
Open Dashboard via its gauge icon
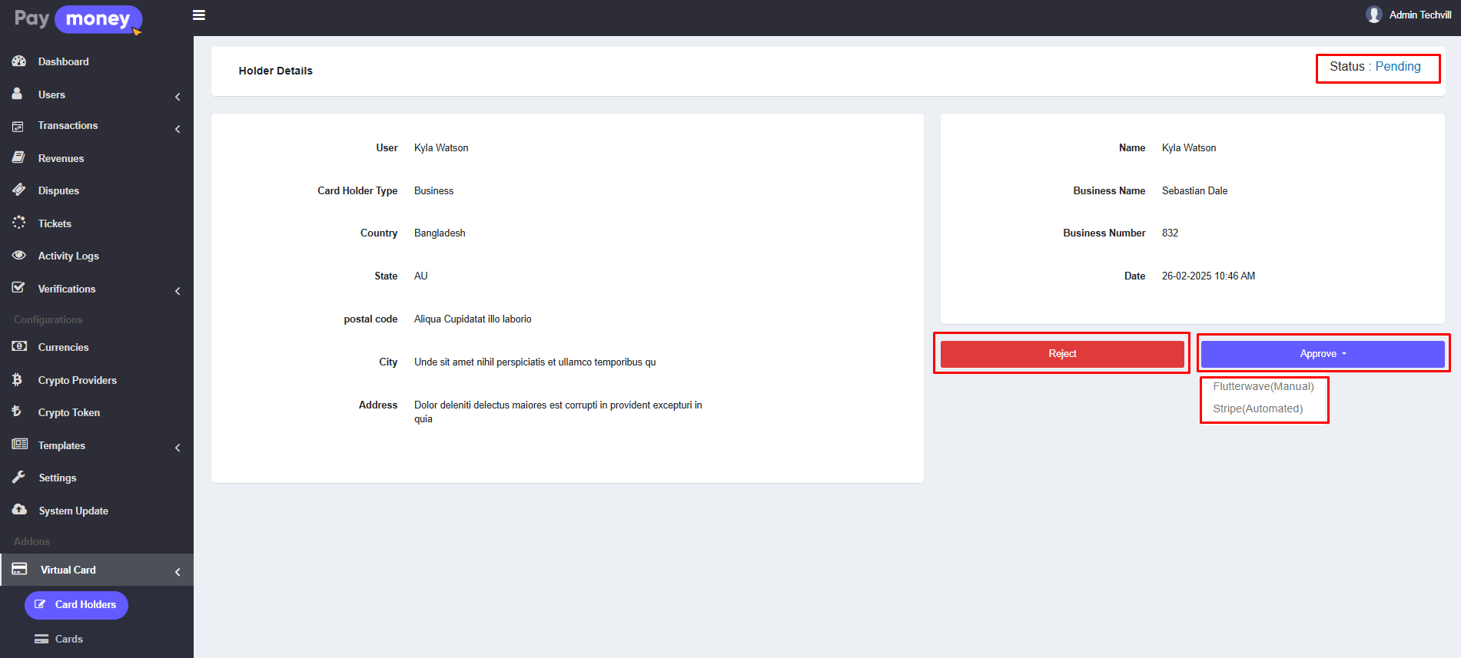coord(19,61)
